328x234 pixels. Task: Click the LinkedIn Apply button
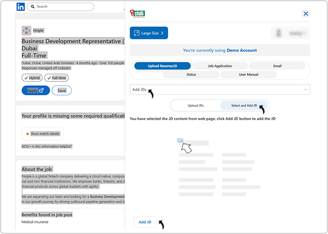[x=36, y=90]
